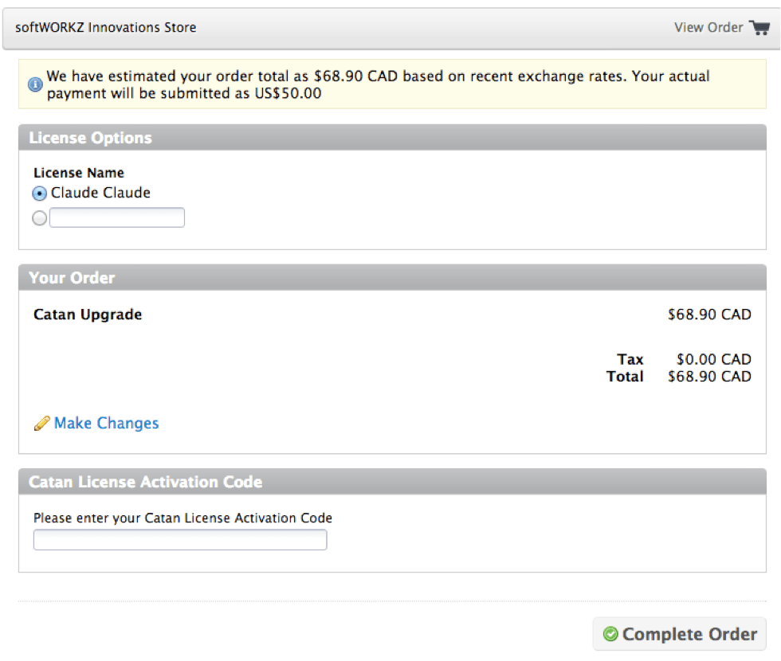Click Make Changes to edit the order

104,424
